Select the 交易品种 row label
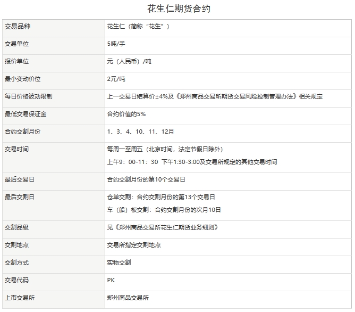The height and width of the screenshot is (312, 355). pyautogui.click(x=18, y=26)
